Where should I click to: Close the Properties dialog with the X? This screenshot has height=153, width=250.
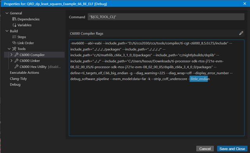[245, 4]
